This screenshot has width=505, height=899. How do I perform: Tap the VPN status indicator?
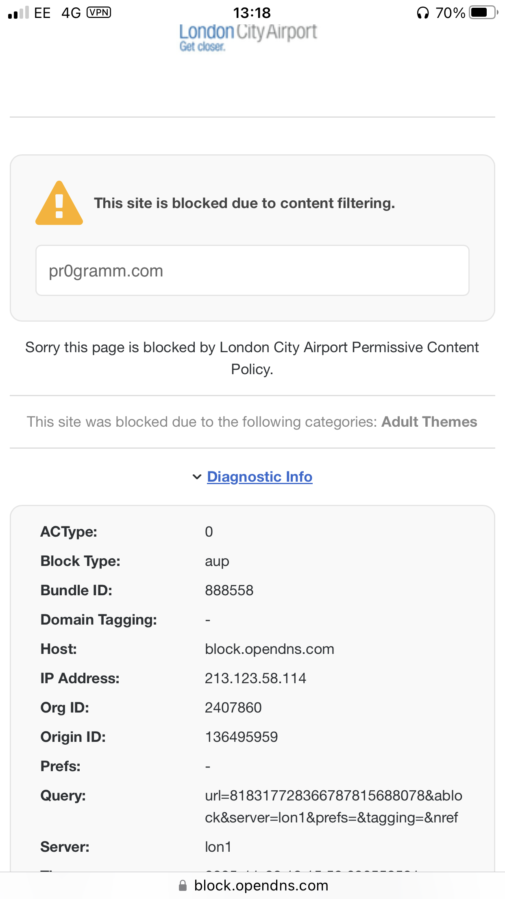[99, 13]
